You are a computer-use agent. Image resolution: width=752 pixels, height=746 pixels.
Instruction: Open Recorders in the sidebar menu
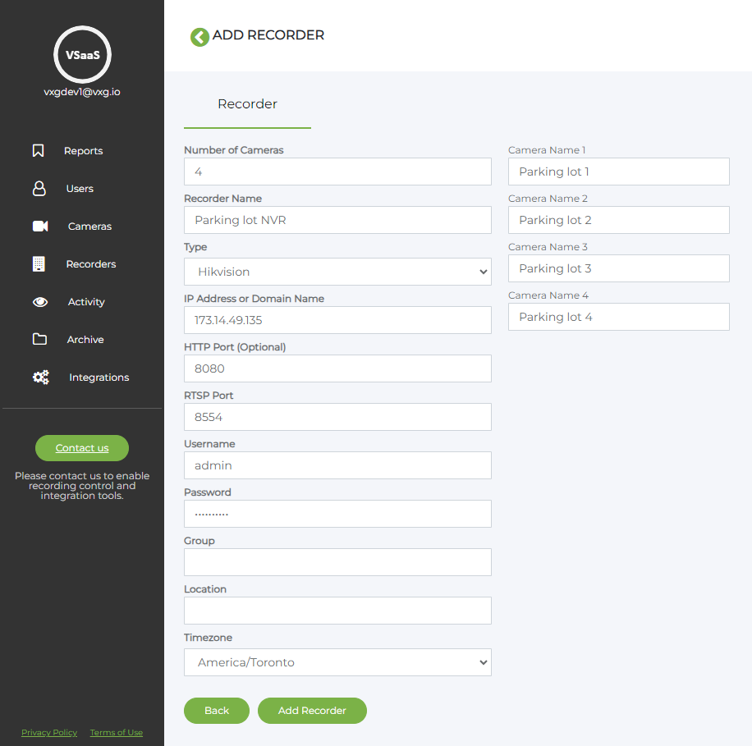point(90,264)
